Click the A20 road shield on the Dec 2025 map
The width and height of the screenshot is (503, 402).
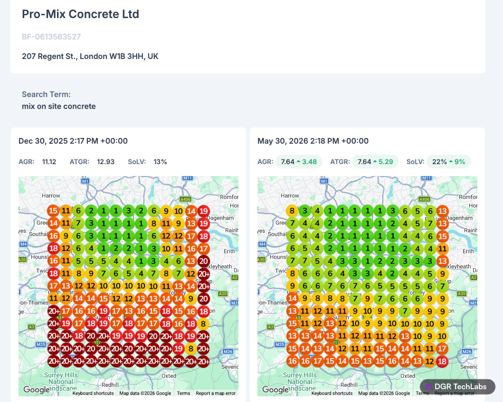223,294
